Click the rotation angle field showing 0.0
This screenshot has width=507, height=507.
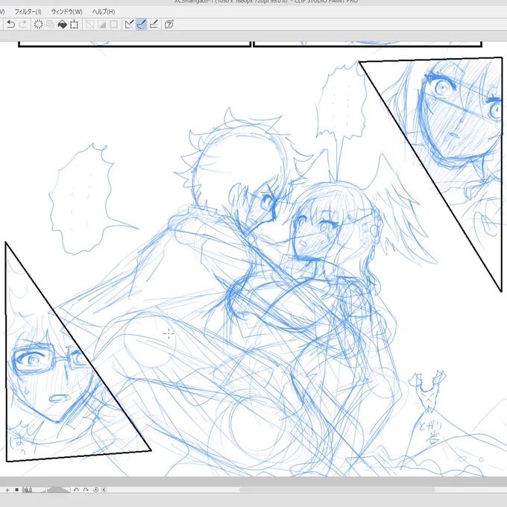pyautogui.click(x=34, y=490)
